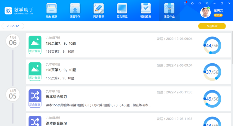
Task: Open the headset support icon
Action: point(192,3)
